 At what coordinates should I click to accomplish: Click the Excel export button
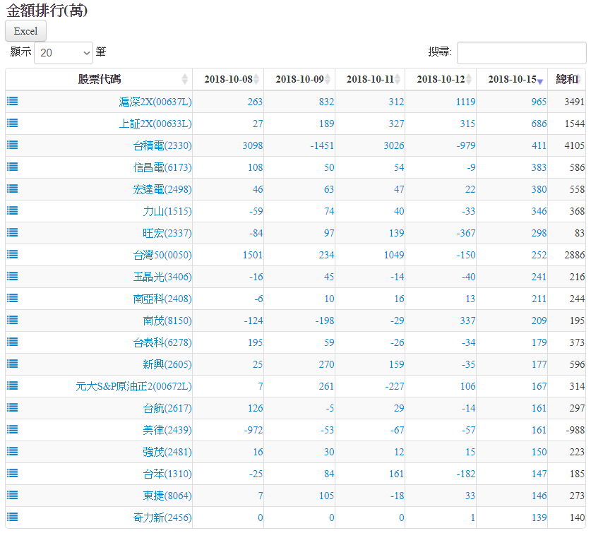26,31
